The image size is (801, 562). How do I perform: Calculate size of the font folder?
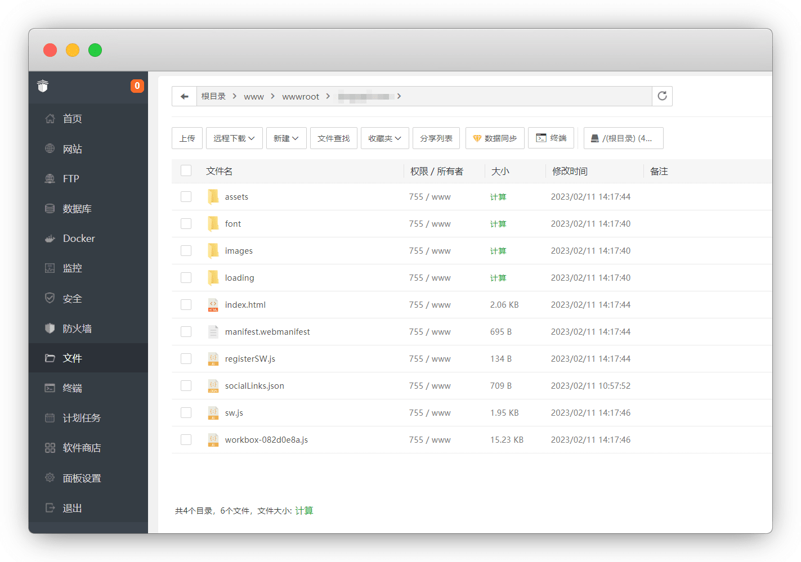498,224
